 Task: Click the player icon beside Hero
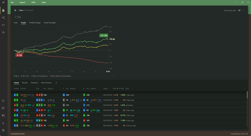tap(15, 10)
